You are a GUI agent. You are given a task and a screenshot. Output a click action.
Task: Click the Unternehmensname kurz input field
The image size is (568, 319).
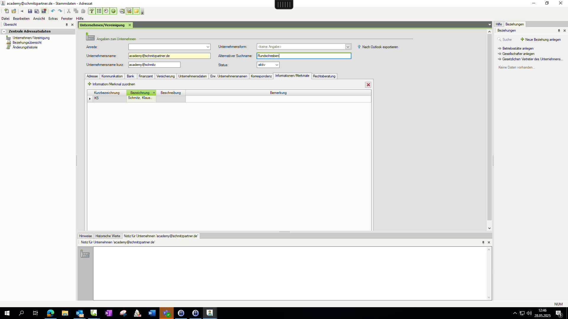tap(154, 65)
